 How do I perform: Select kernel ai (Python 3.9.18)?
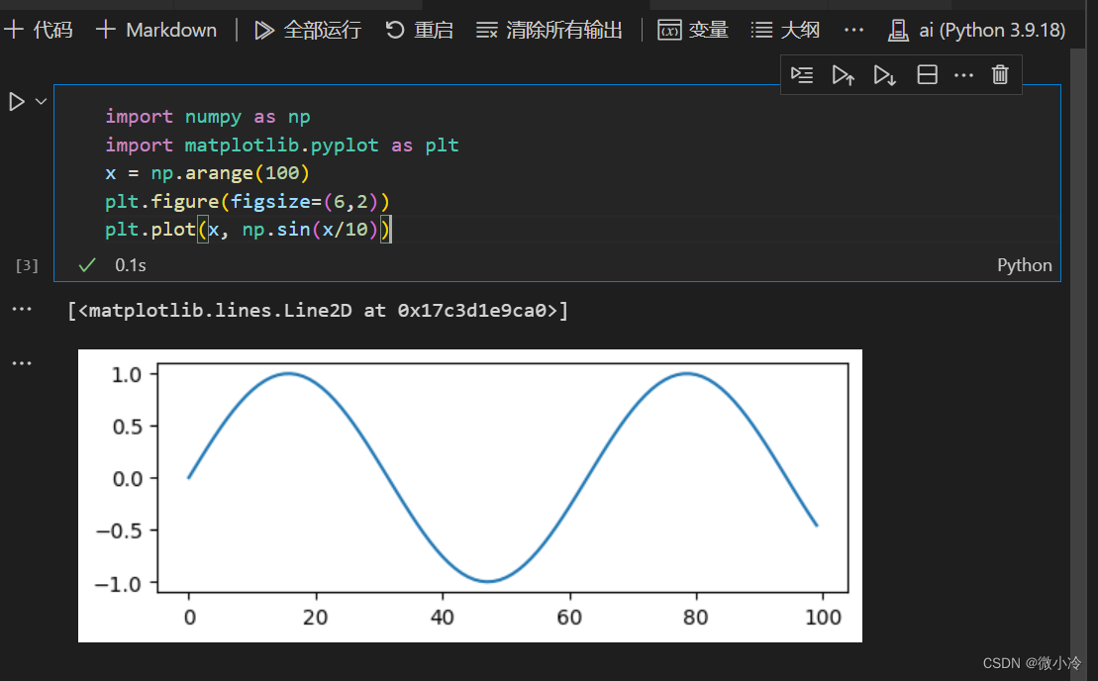click(x=977, y=30)
